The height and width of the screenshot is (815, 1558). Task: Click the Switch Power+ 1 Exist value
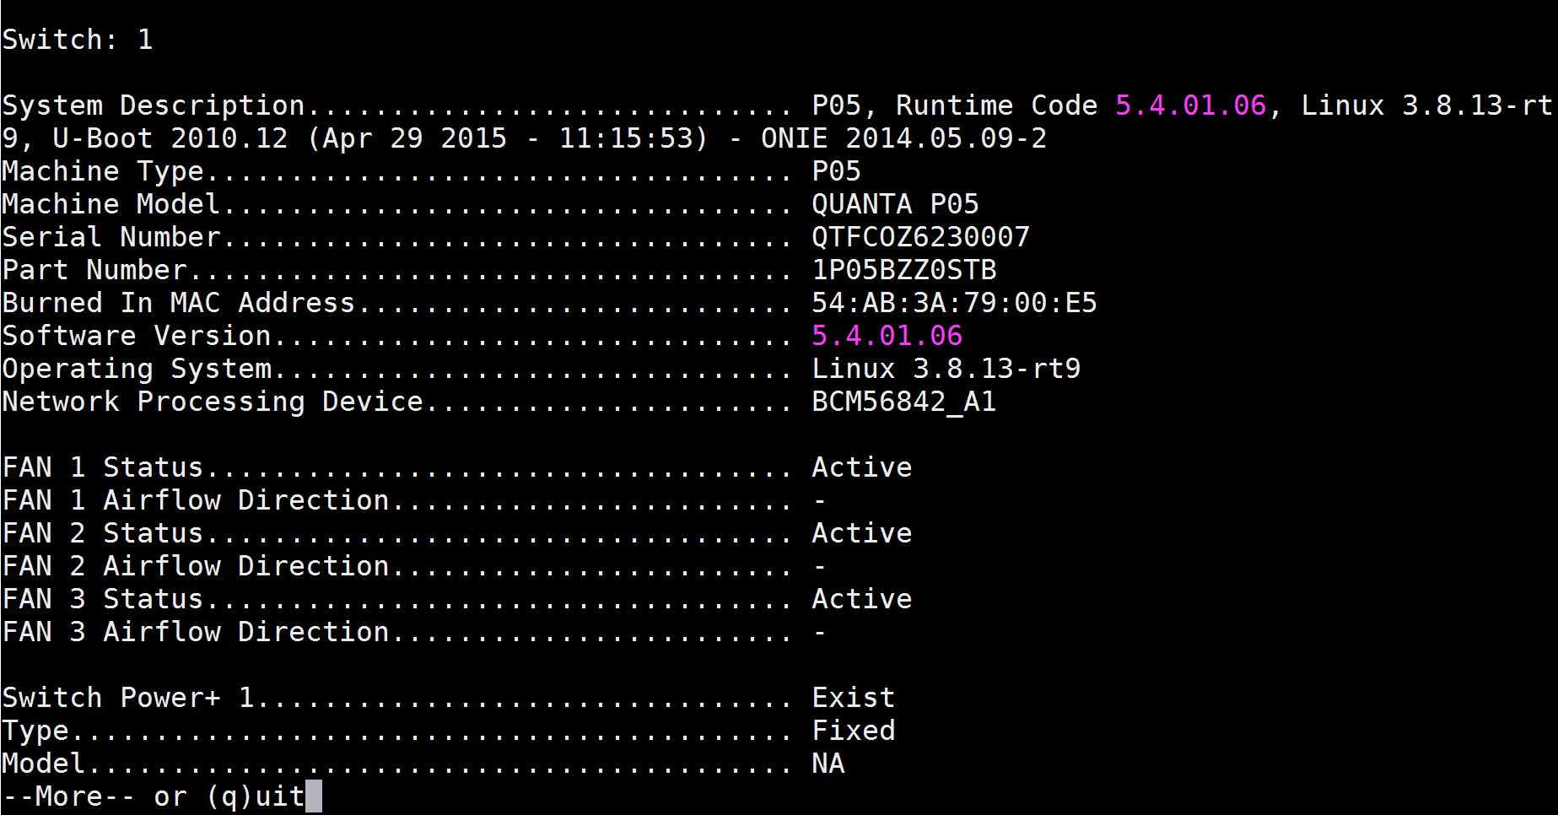click(853, 698)
